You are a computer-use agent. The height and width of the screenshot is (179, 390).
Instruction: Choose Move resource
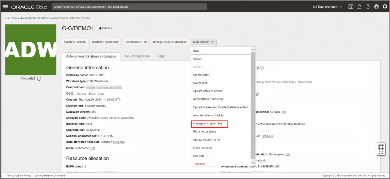click(x=221, y=148)
